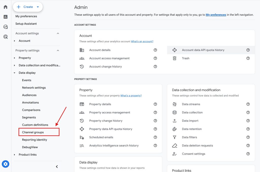Open the My preferences link

pyautogui.click(x=216, y=15)
